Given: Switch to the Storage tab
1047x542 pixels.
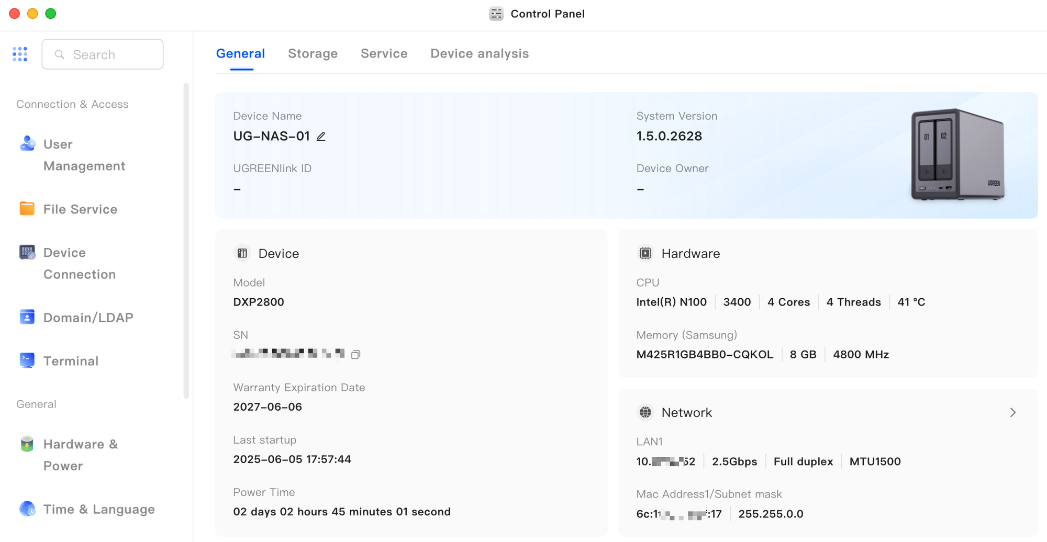Looking at the screenshot, I should click(x=313, y=53).
